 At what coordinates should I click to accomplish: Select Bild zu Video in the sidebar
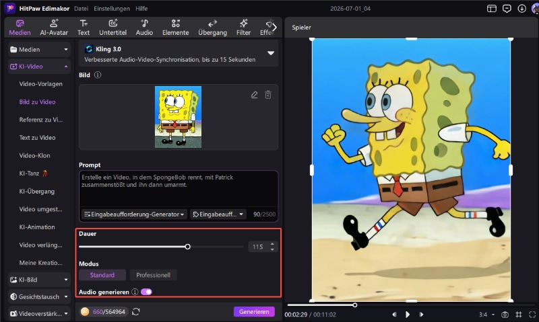point(37,102)
